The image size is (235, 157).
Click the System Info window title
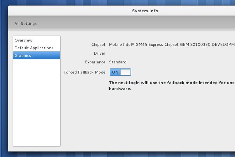145,11
